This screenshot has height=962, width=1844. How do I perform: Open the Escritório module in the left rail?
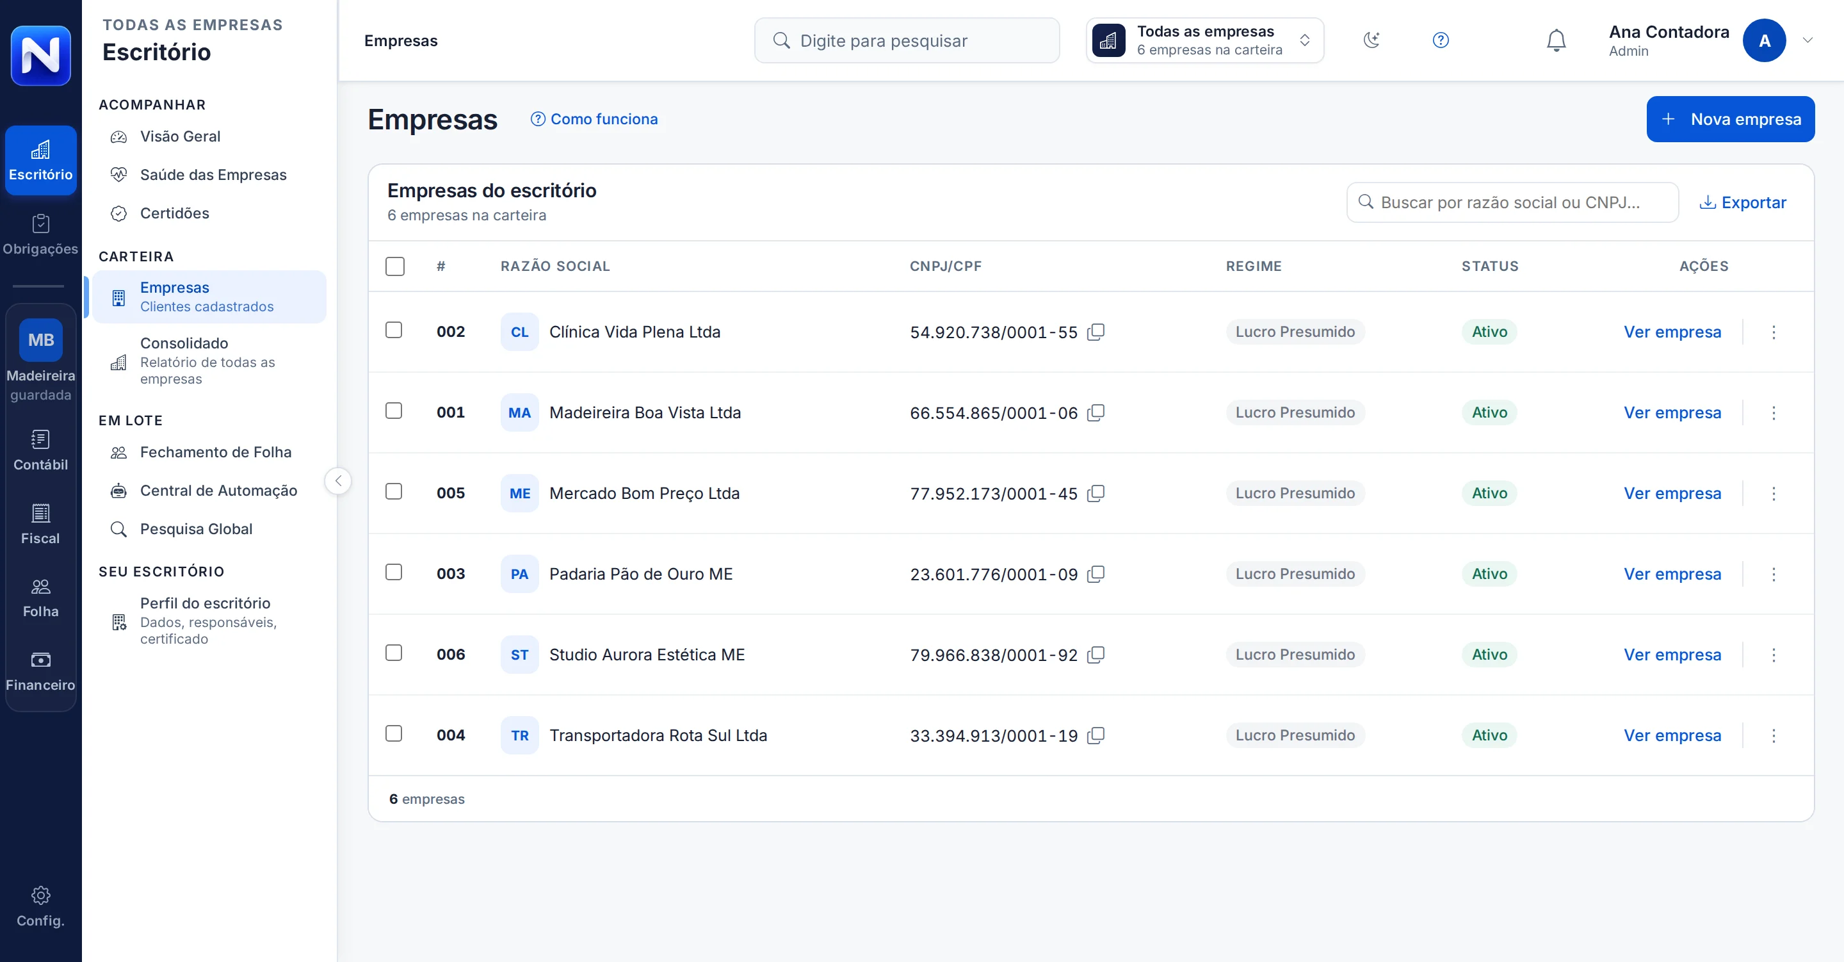(x=41, y=161)
